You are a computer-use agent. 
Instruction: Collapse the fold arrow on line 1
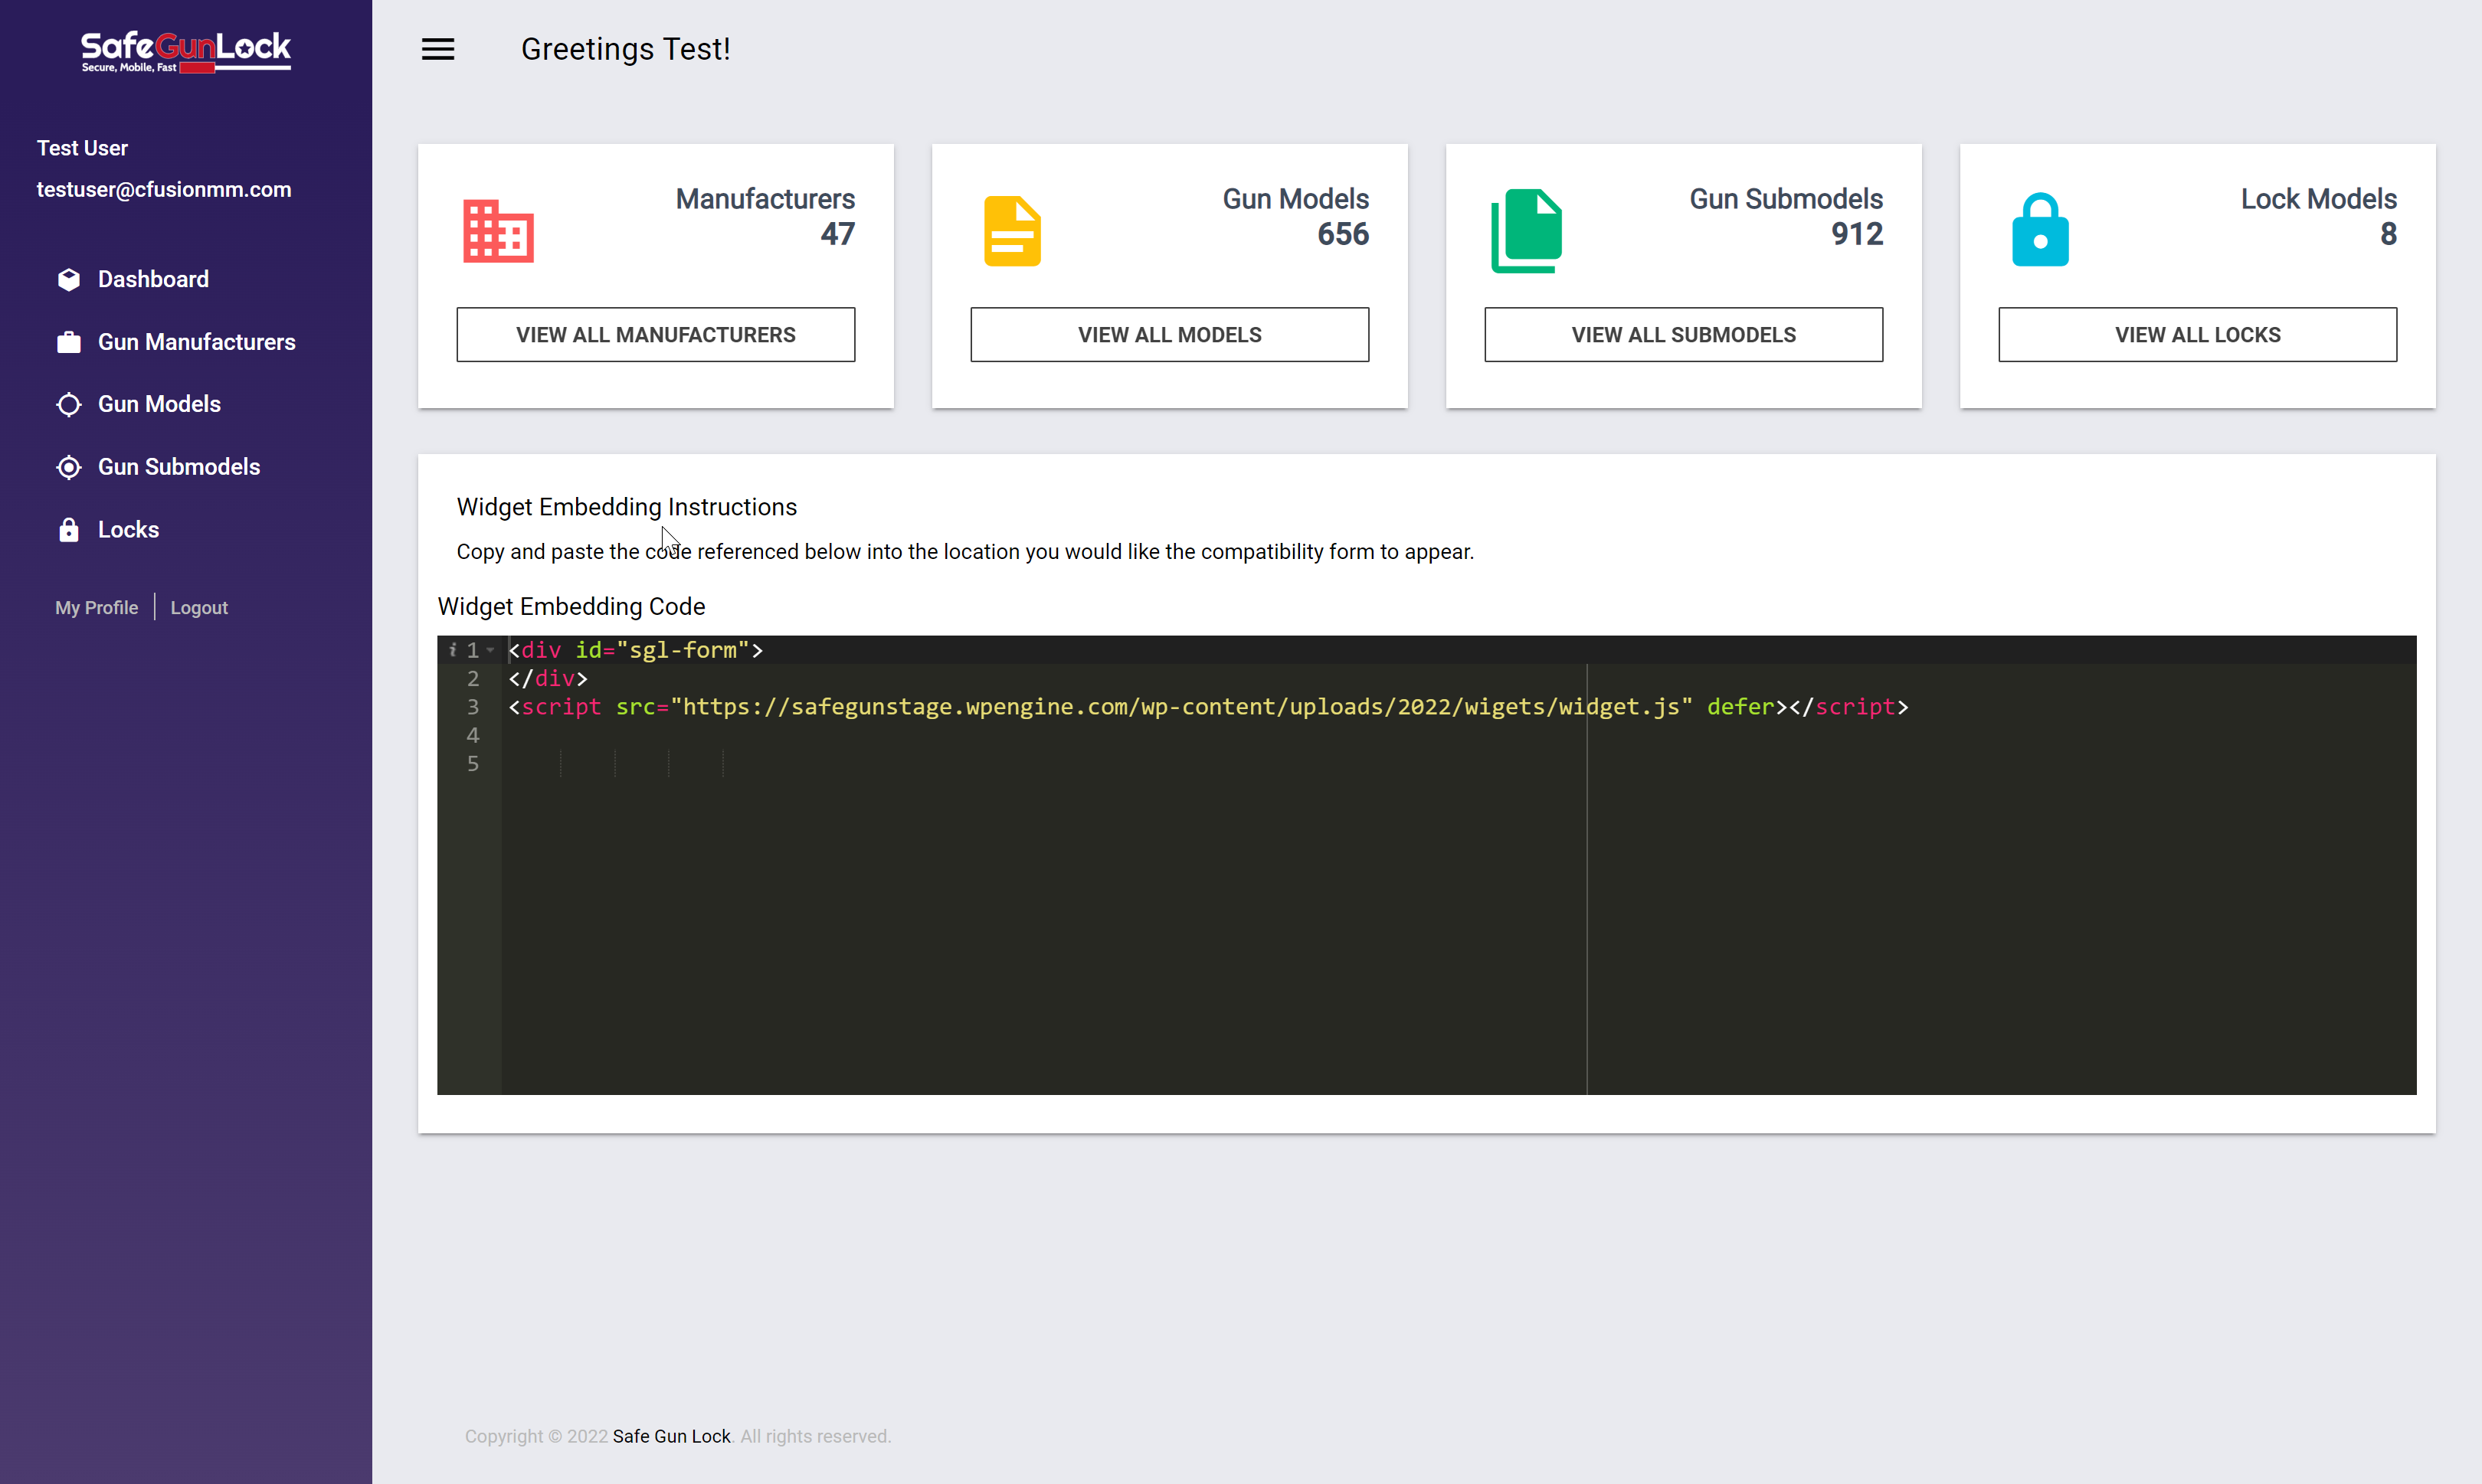point(490,650)
